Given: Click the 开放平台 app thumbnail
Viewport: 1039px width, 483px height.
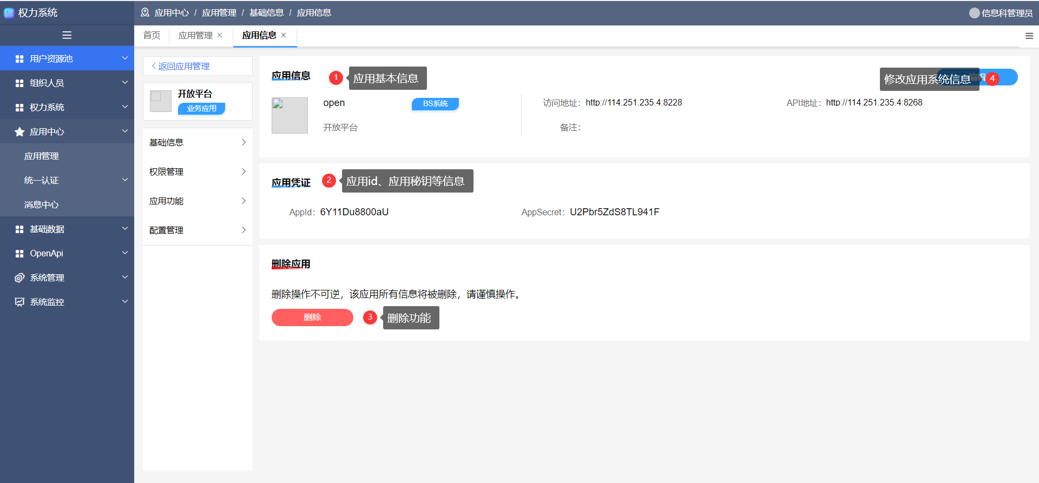Looking at the screenshot, I should click(x=161, y=101).
